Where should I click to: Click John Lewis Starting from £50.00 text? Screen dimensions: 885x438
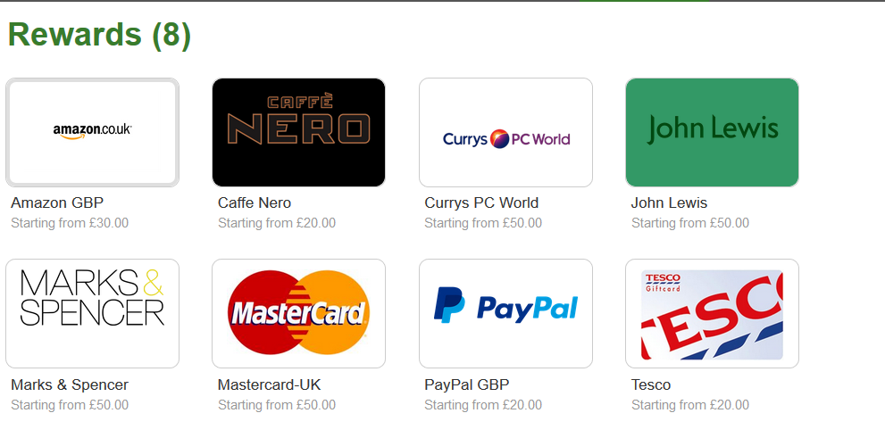pyautogui.click(x=690, y=223)
